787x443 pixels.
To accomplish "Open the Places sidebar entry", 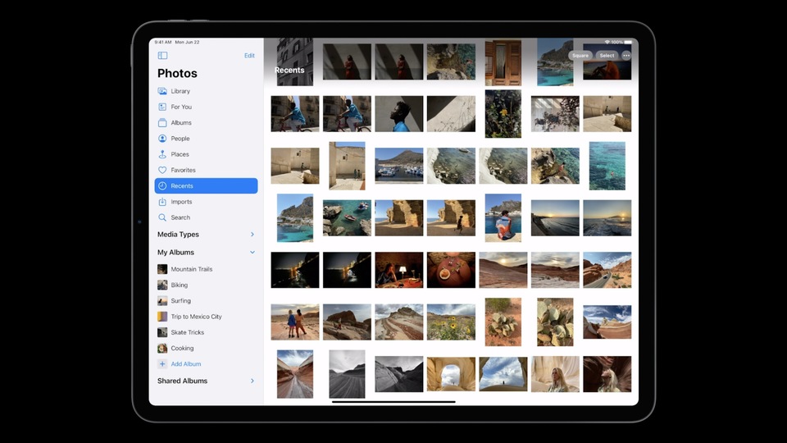I will click(x=206, y=154).
